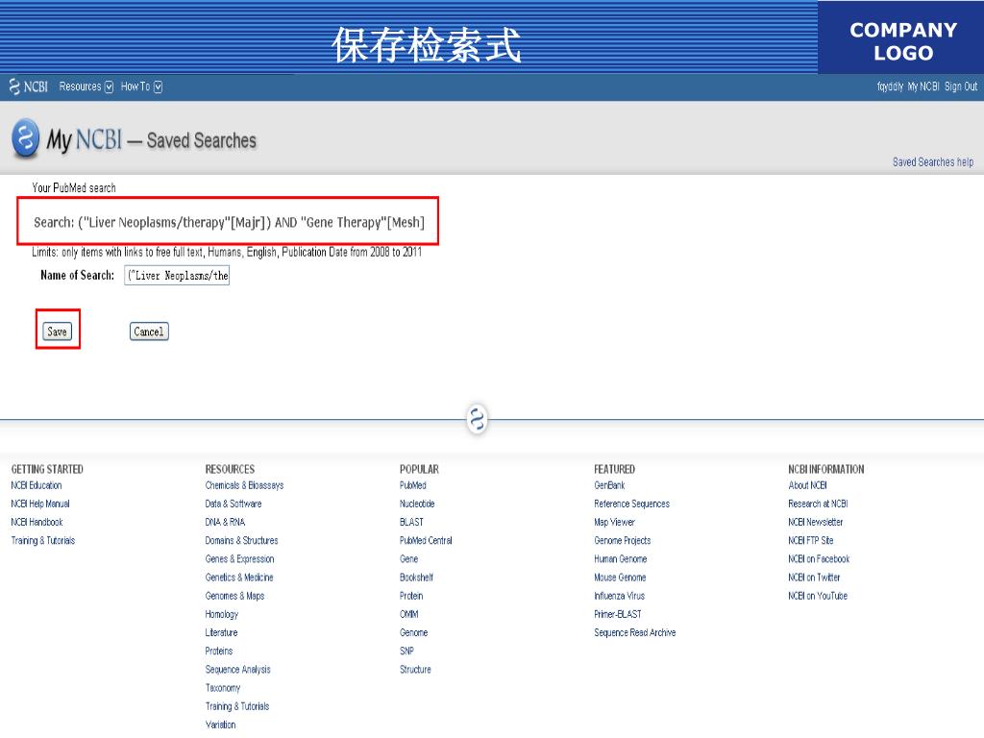Open Domains & Structures link

241,540
